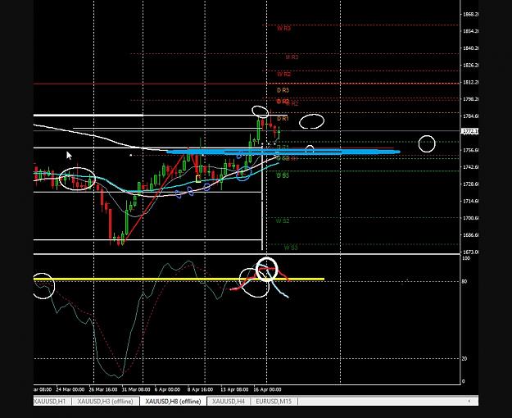Click the D R1 pivot label
This screenshot has width=512, height=418.
[x=283, y=119]
